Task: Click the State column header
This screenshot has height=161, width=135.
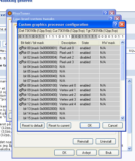Action: 89,43
